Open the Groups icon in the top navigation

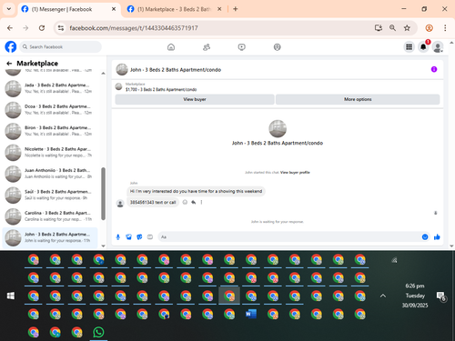278,47
